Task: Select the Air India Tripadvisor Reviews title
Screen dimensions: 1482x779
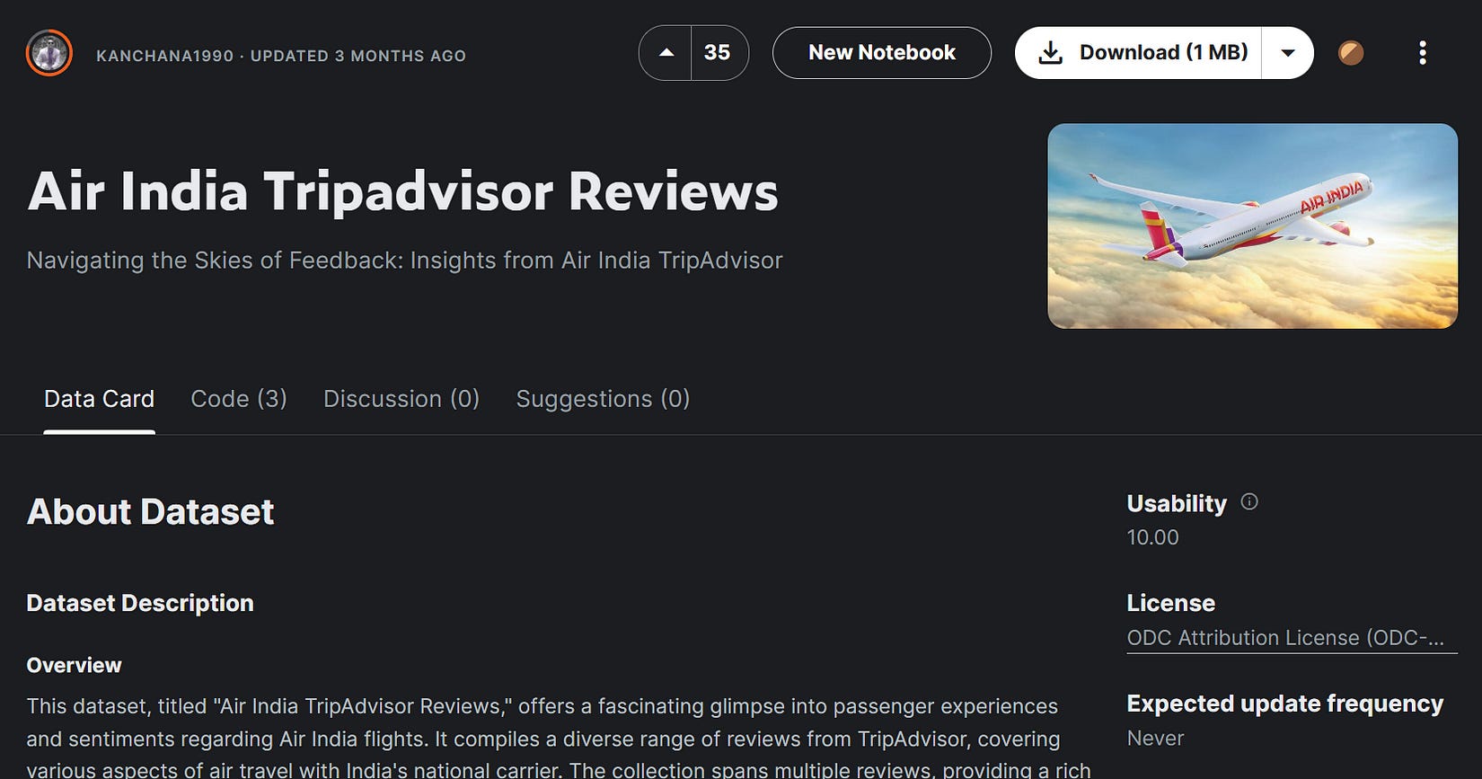Action: click(x=403, y=191)
